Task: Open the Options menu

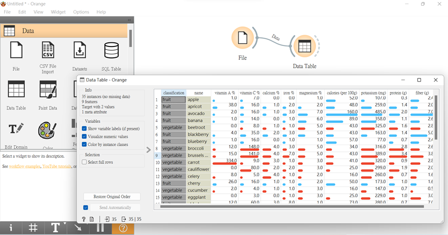Action: pyautogui.click(x=81, y=12)
